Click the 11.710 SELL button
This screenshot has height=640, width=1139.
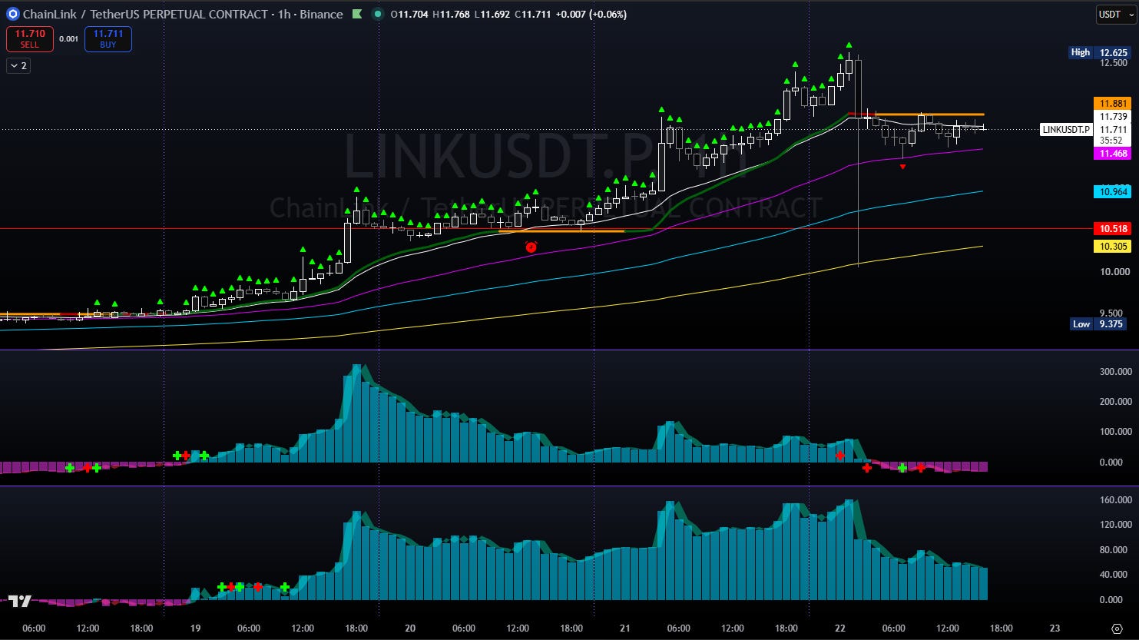click(x=30, y=39)
